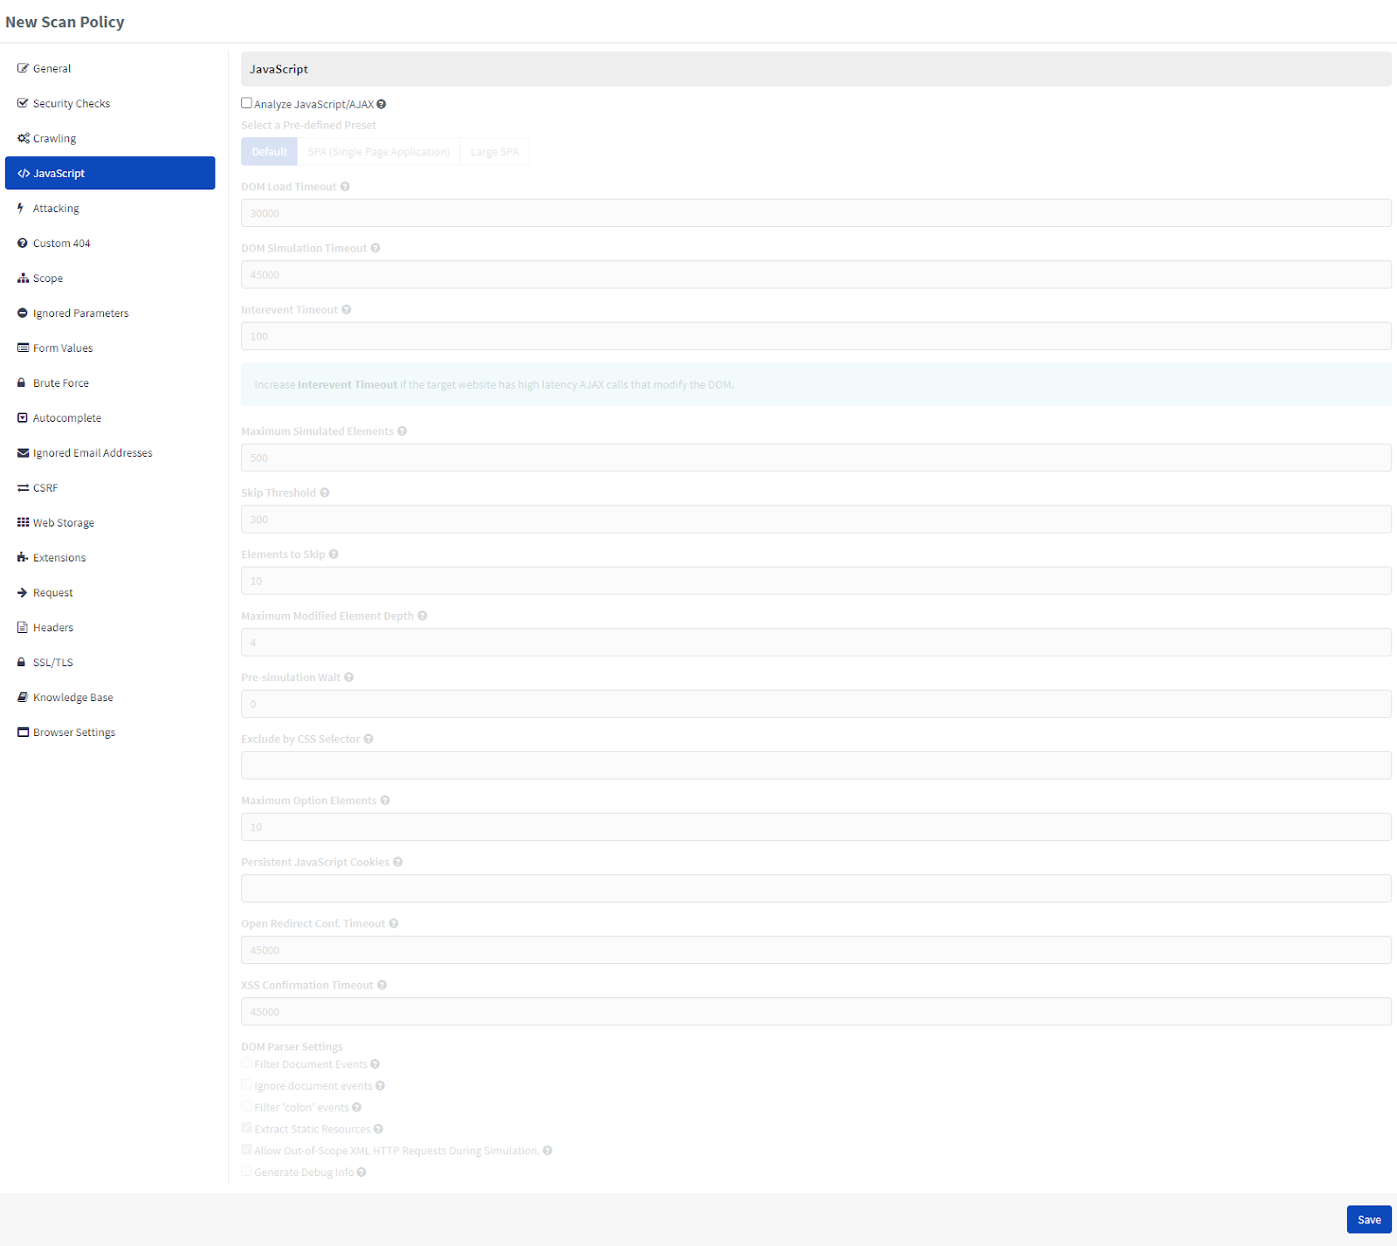Image resolution: width=1397 pixels, height=1246 pixels.
Task: Enable the Analyze JavaScript/AJAX checkbox
Action: coord(247,103)
